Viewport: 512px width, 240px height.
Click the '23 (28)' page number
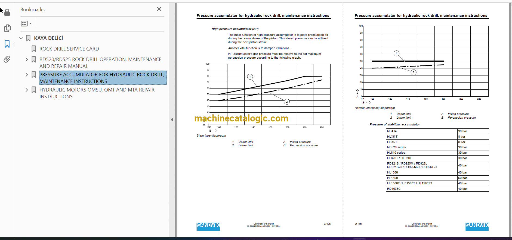point(327,224)
